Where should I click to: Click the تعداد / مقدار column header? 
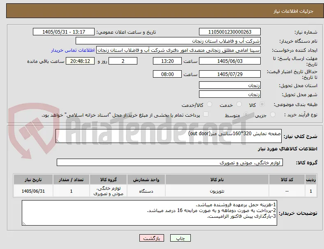pyautogui.click(x=71, y=180)
